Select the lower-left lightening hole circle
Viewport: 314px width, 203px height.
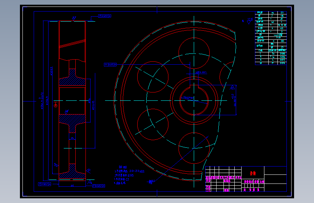point(153,124)
